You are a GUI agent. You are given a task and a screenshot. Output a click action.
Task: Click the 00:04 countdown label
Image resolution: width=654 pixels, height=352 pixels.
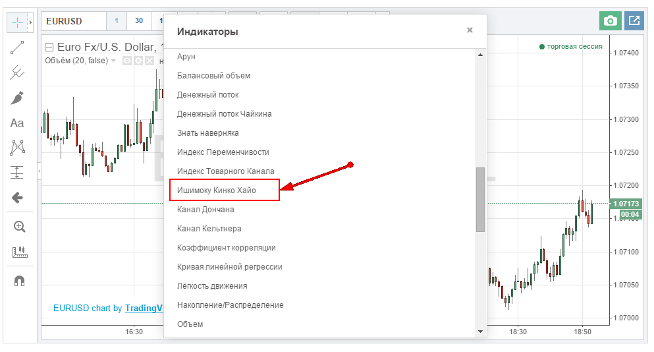630,215
